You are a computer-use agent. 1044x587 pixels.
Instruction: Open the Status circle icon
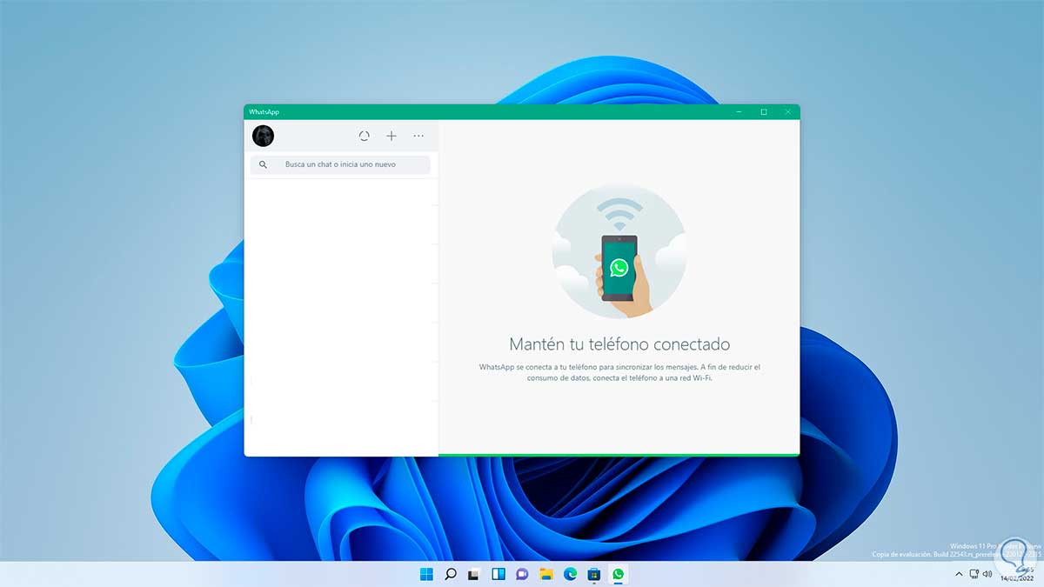pos(364,136)
